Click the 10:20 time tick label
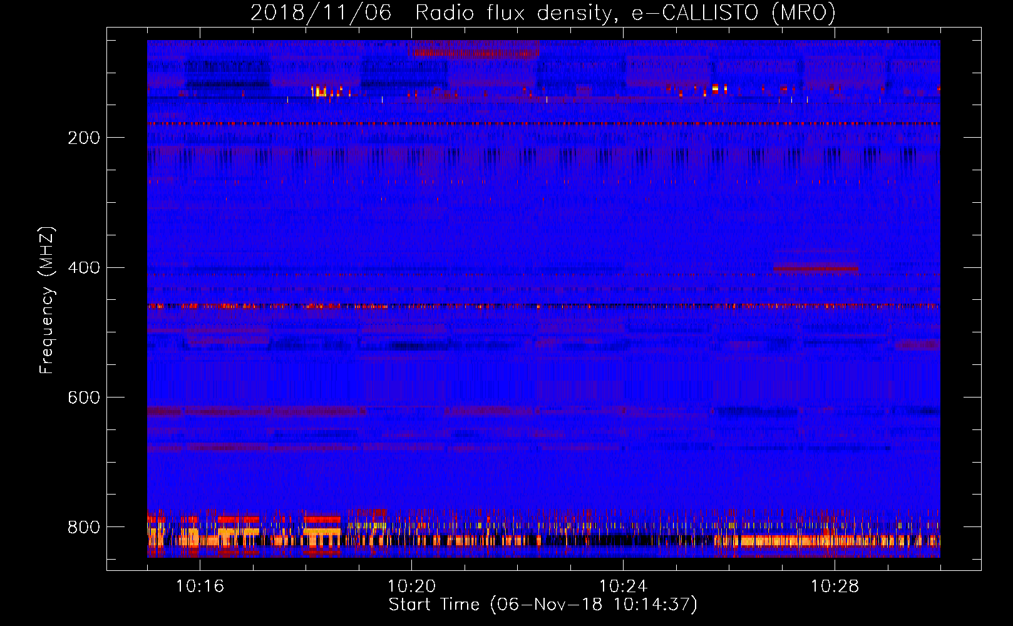The width and height of the screenshot is (1013, 626). click(412, 587)
